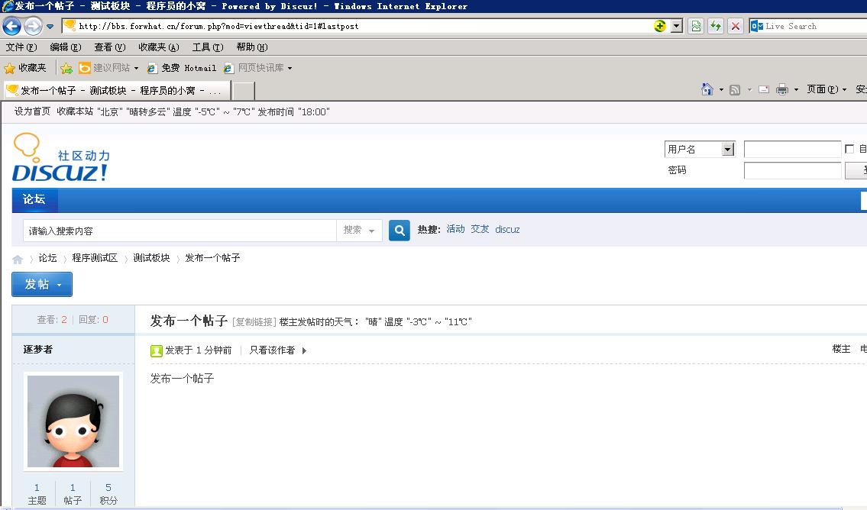Click the 收藏本站 link
Viewport: 867px width, 510px height.
point(75,111)
